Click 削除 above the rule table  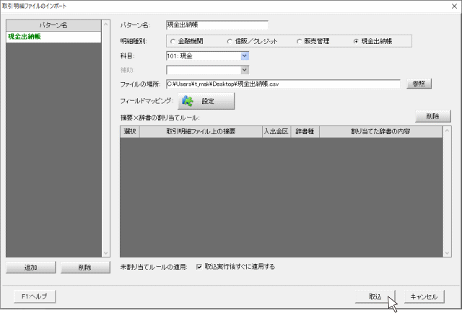click(433, 116)
